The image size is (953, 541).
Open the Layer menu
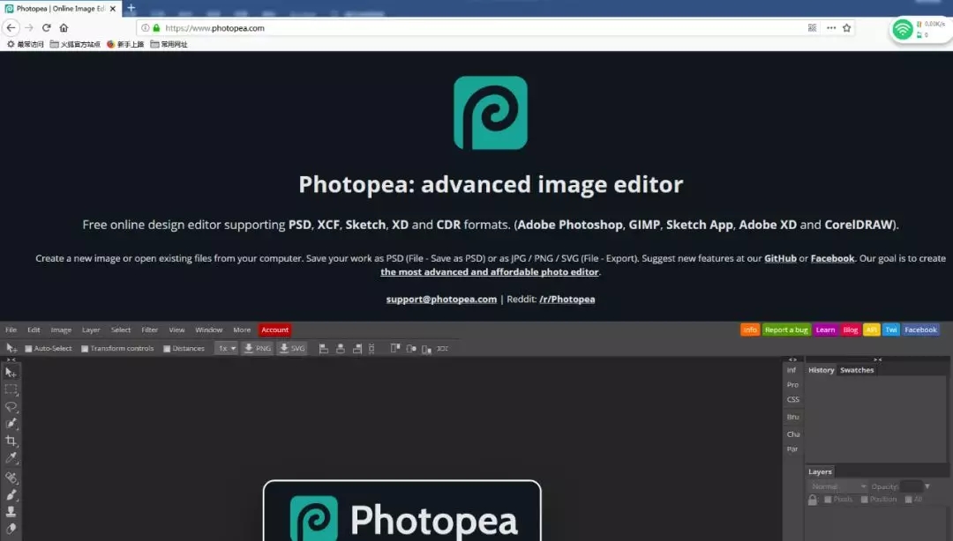(91, 330)
